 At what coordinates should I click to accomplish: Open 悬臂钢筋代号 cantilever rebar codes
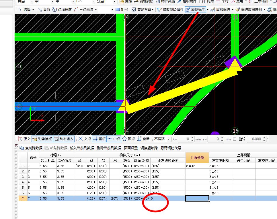click(171, 148)
